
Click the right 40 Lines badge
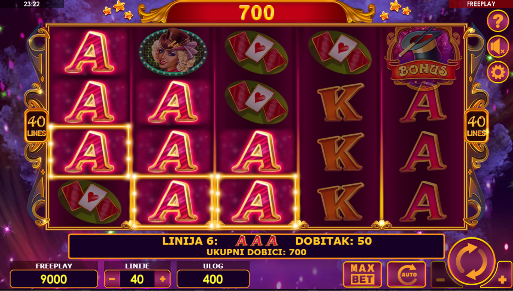click(x=476, y=126)
